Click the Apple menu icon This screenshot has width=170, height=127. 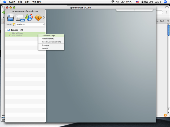[5, 2]
